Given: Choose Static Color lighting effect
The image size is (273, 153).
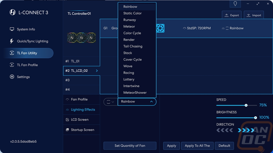Looking at the screenshot, I should 137,13.
